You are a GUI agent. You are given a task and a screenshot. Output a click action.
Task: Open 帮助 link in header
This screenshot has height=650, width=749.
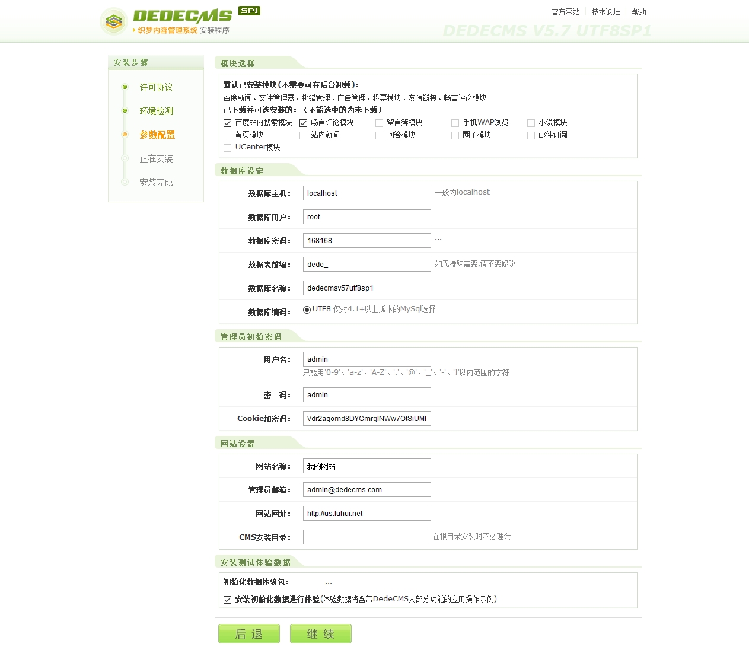click(x=639, y=12)
